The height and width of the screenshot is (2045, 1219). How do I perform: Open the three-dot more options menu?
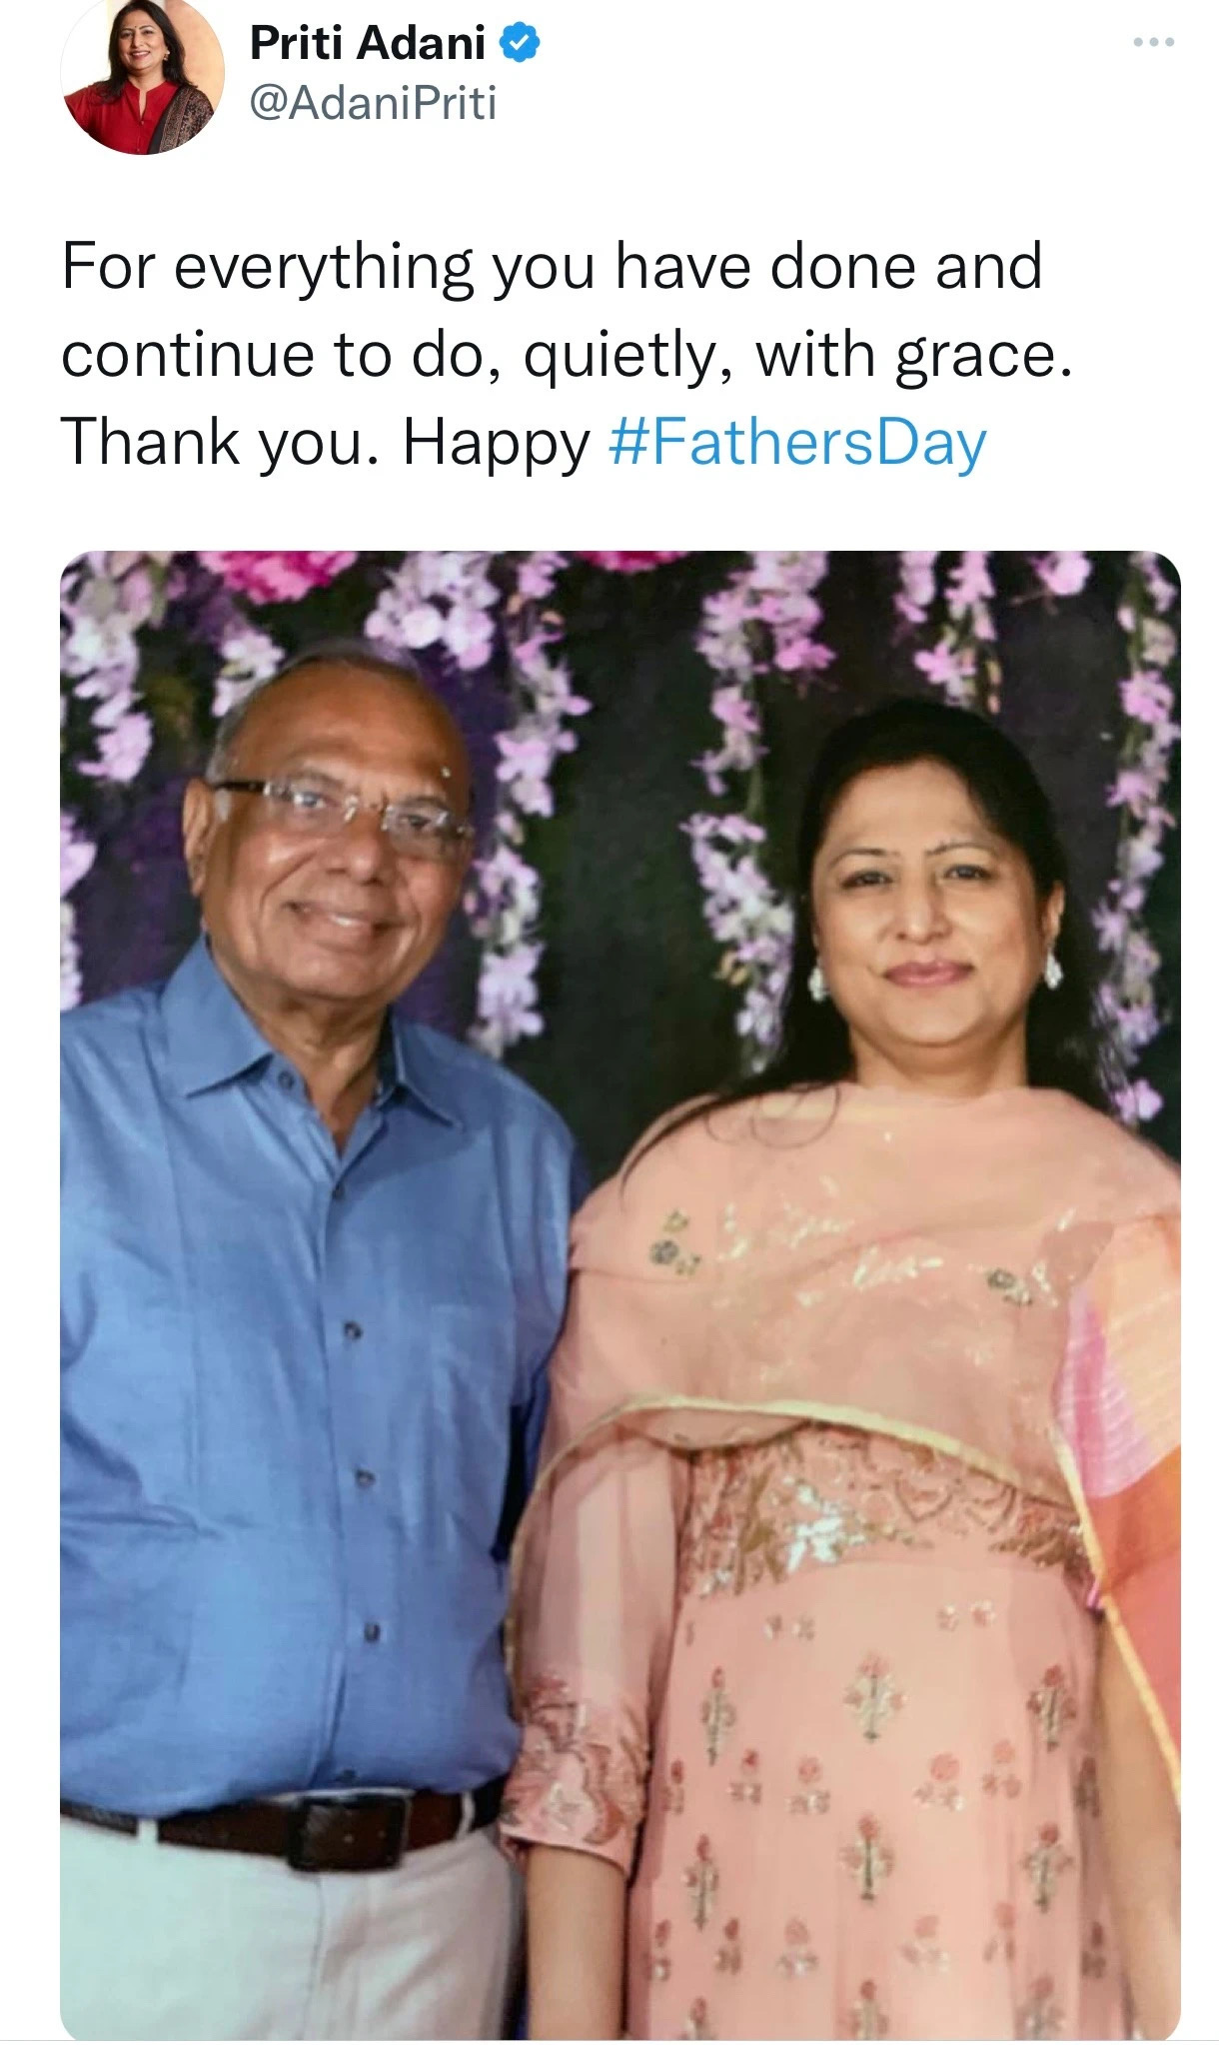[x=1154, y=43]
